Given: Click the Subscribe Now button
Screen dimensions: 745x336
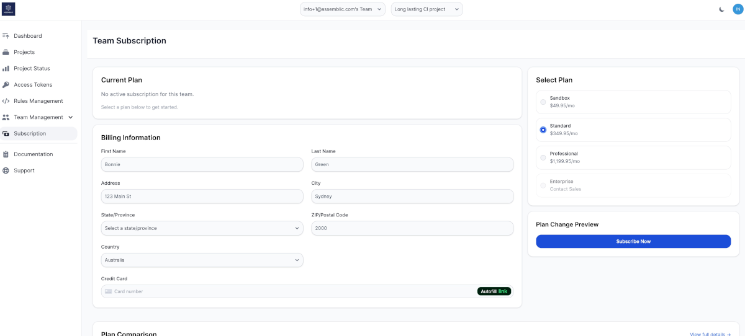Looking at the screenshot, I should pyautogui.click(x=633, y=241).
